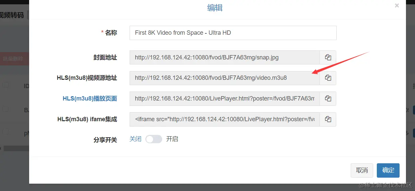Copy the HLS(m3u8)播放页面 URL
This screenshot has height=191, width=415.
(328, 99)
